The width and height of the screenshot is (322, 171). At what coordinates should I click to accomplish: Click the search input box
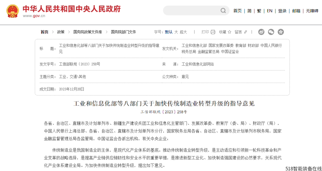click(x=191, y=11)
